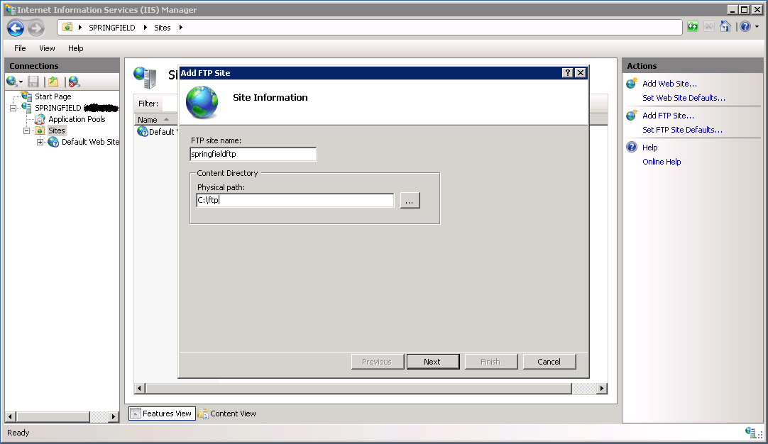
Task: Click Help link in Actions pane
Action: pos(649,148)
